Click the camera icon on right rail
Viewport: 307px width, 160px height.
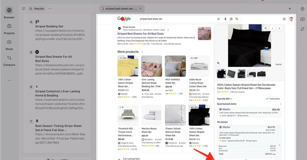coord(302,19)
